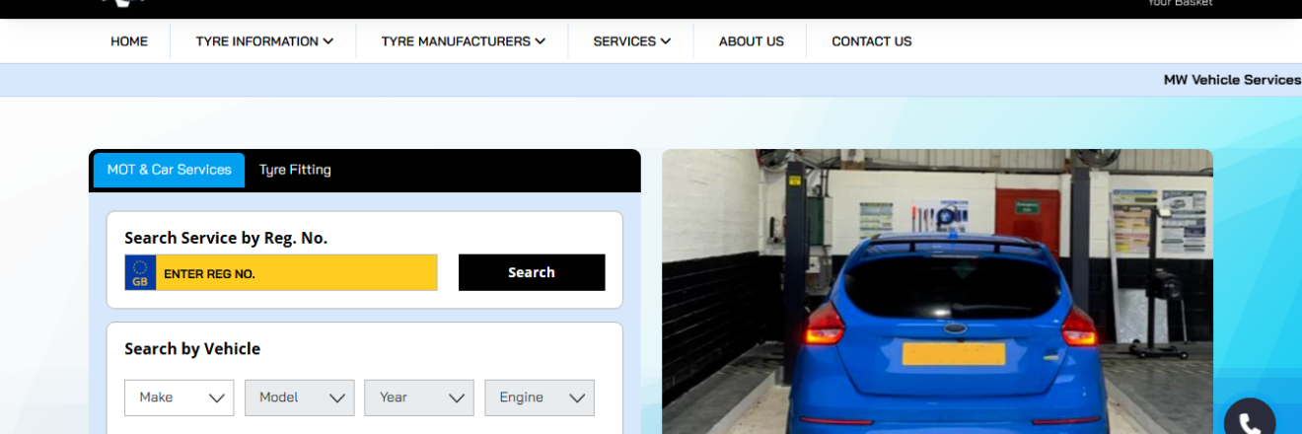The height and width of the screenshot is (434, 1302).
Task: Open the ABOUT US page
Action: pos(752,41)
